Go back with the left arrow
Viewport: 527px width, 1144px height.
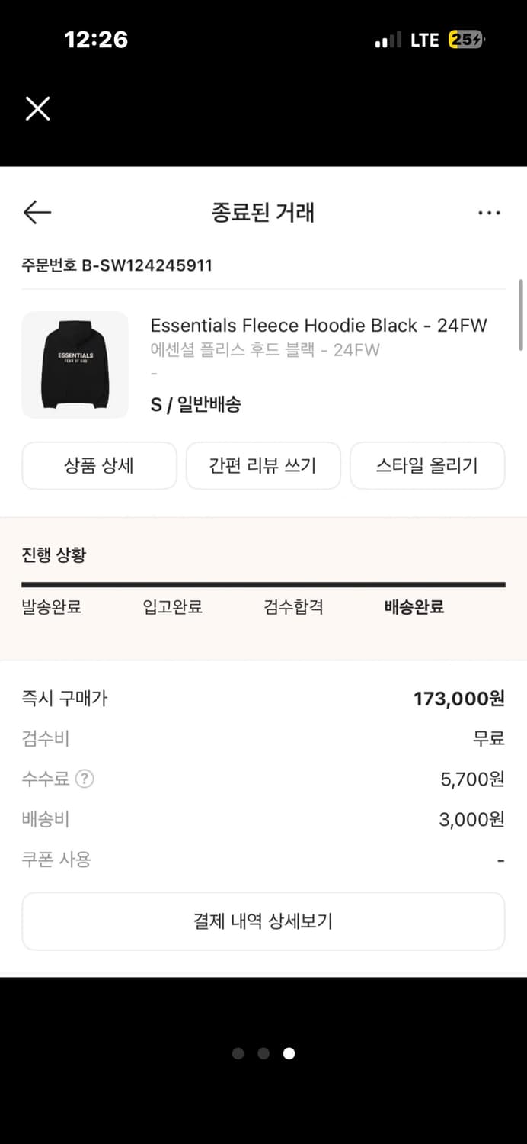[x=37, y=212]
